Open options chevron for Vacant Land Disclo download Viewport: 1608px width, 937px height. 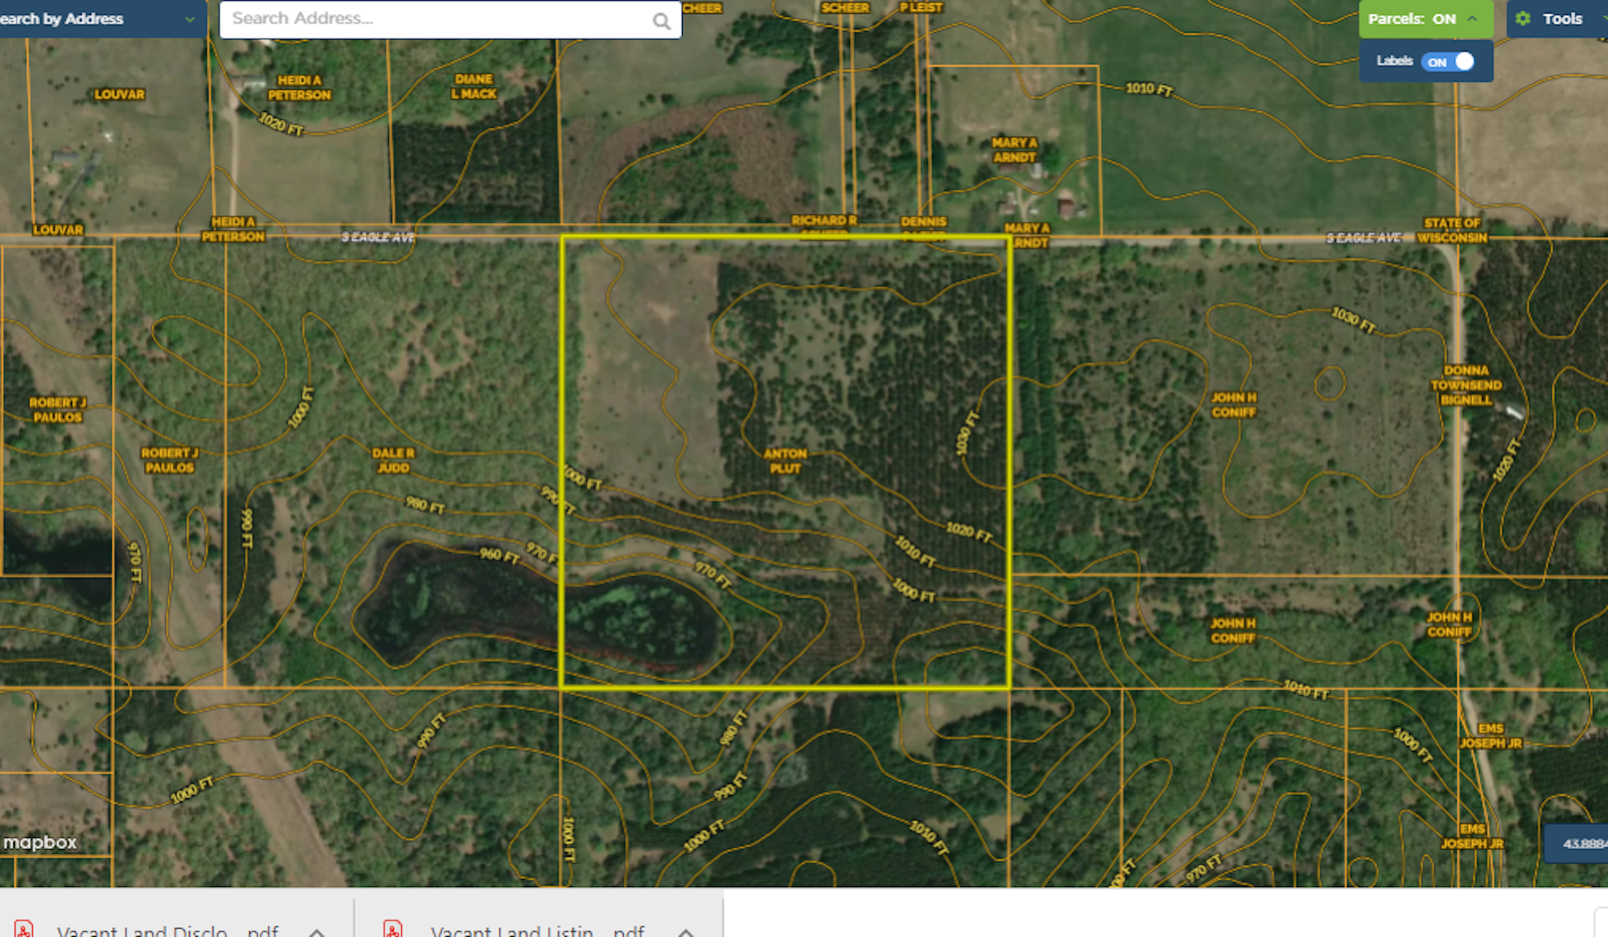(x=317, y=932)
